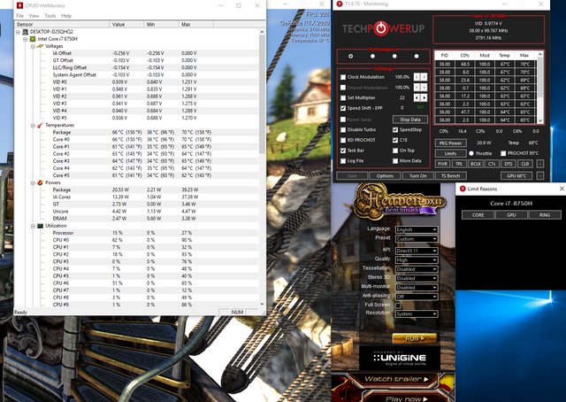Open the FIVR settings window

pos(442,164)
